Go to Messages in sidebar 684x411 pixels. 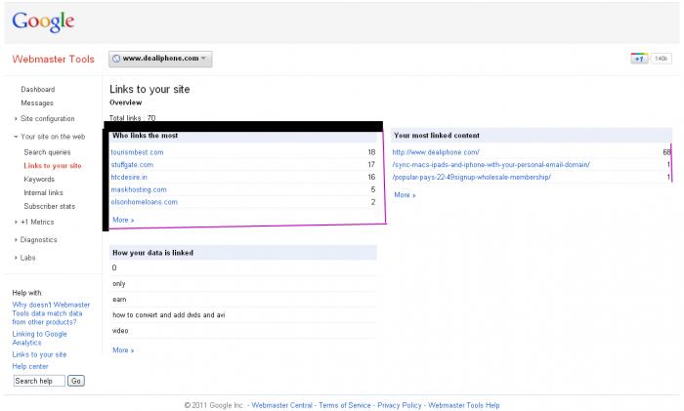[37, 103]
